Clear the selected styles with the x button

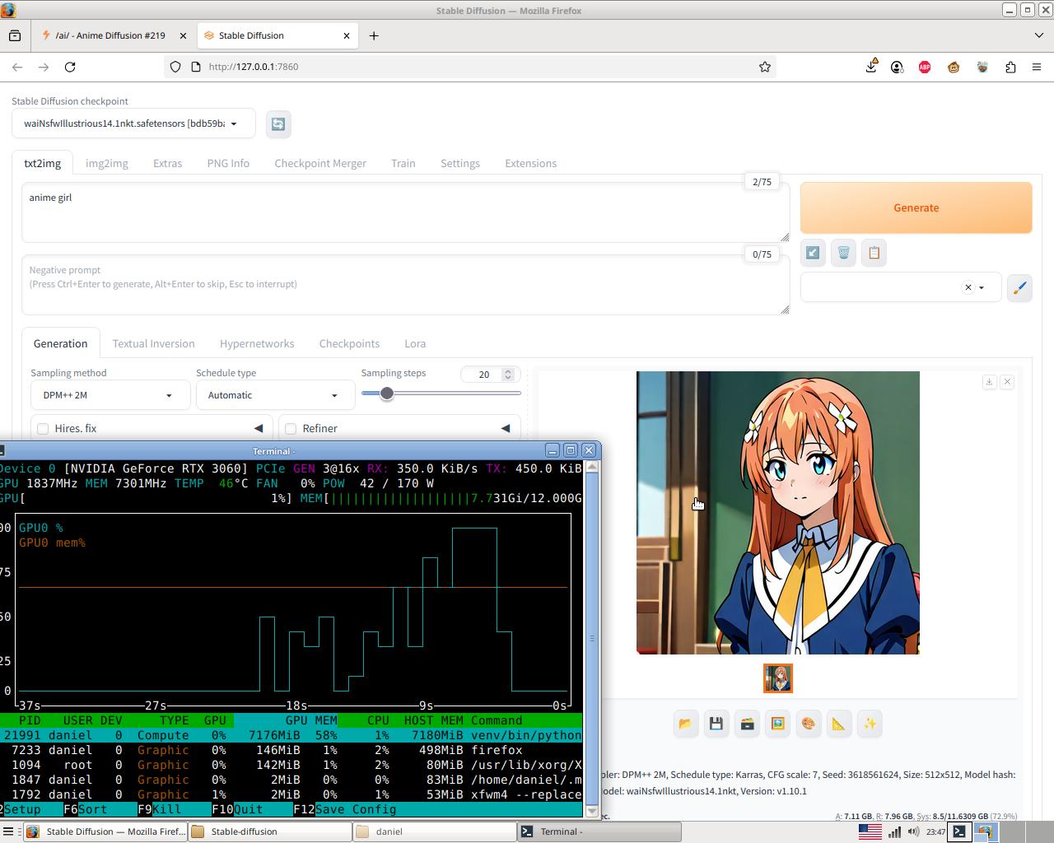click(968, 287)
